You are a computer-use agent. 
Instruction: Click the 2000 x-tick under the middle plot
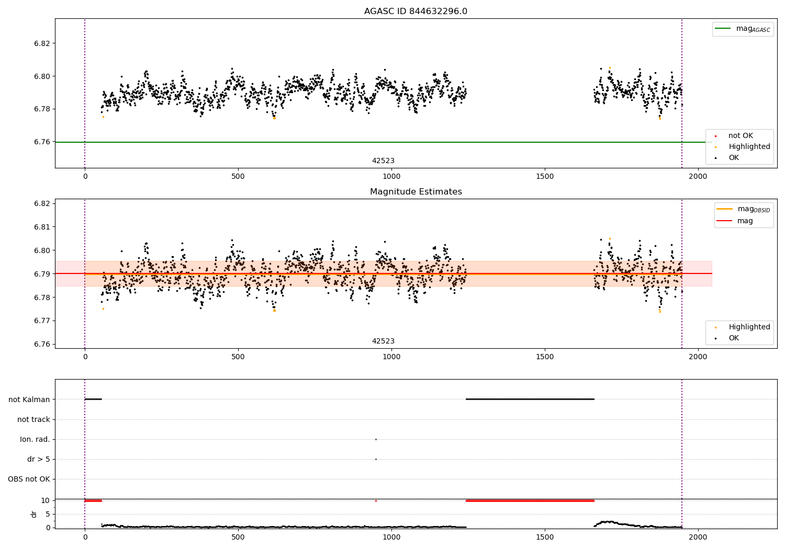(x=698, y=357)
